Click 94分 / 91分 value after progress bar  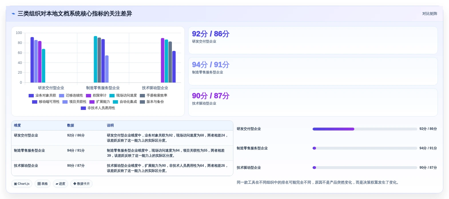tap(428, 148)
